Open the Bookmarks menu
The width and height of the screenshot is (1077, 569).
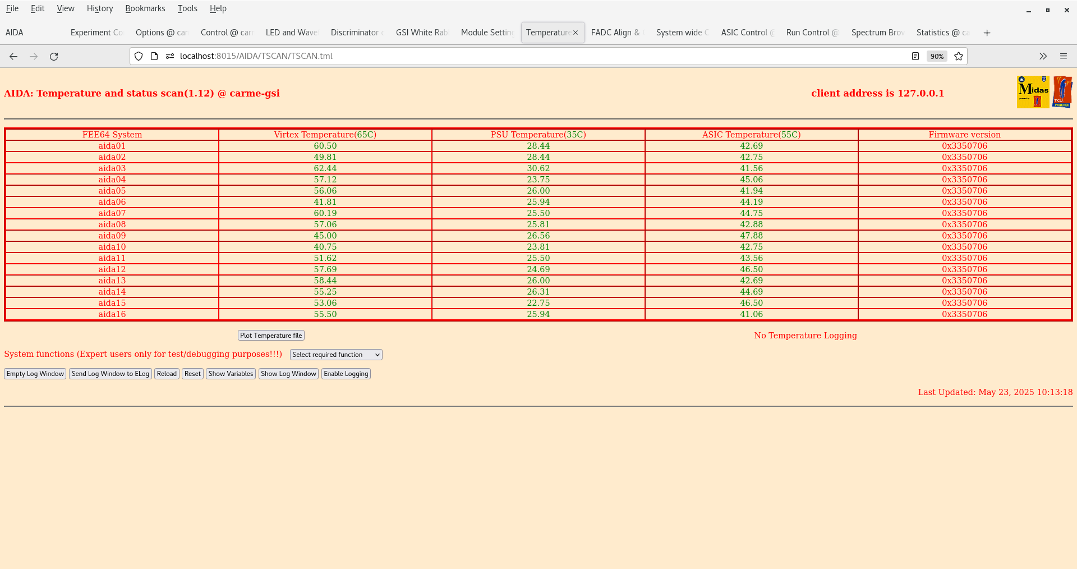tap(145, 8)
